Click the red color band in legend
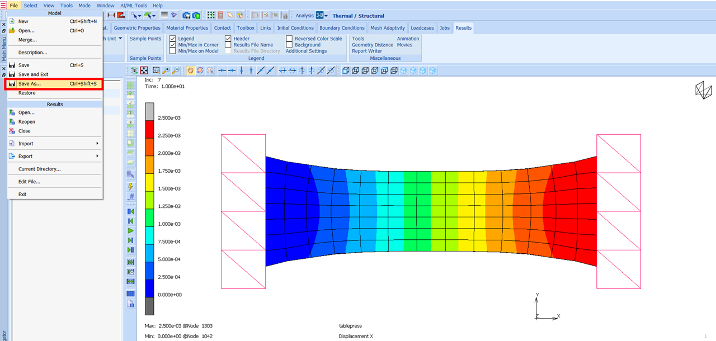Screen dimensions: 716x341 coord(149,129)
